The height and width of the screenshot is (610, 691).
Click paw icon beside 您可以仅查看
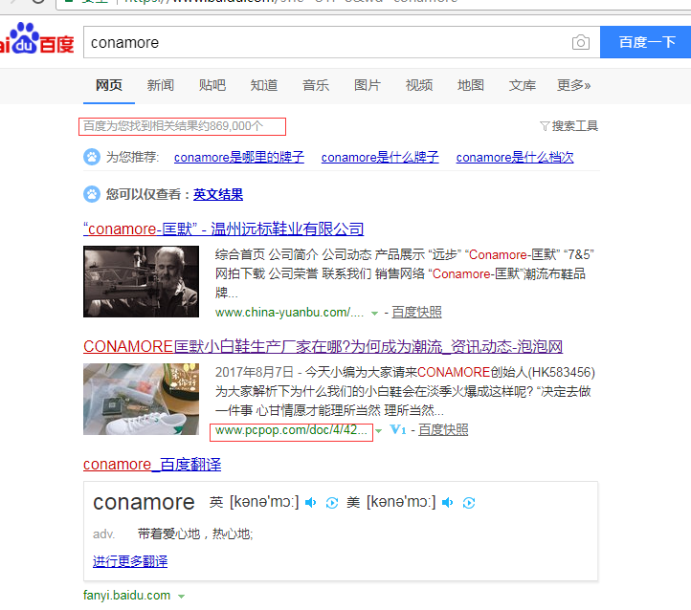(x=92, y=194)
